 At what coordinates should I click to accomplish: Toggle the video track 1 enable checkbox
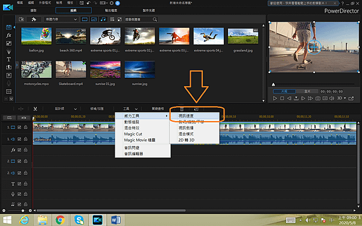19,127
